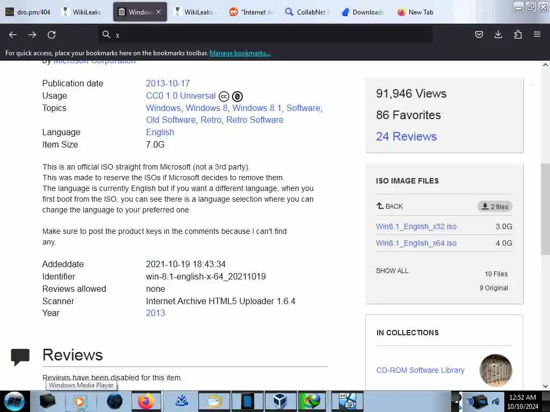Open the 2013 year link
The width and height of the screenshot is (550, 412).
coord(155,313)
